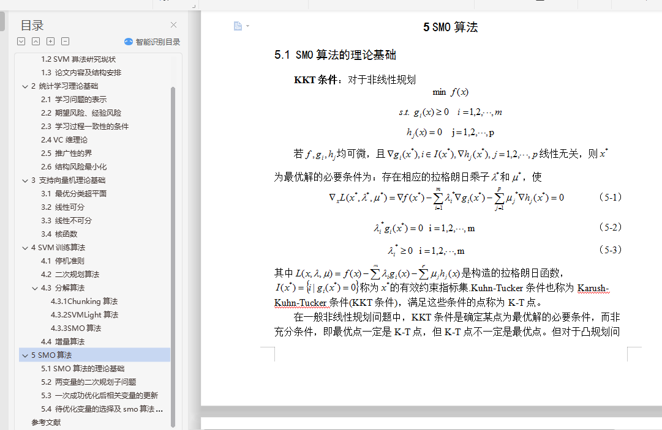Click the '5.1 SMO 算法的理论基础' document heading

[335, 55]
